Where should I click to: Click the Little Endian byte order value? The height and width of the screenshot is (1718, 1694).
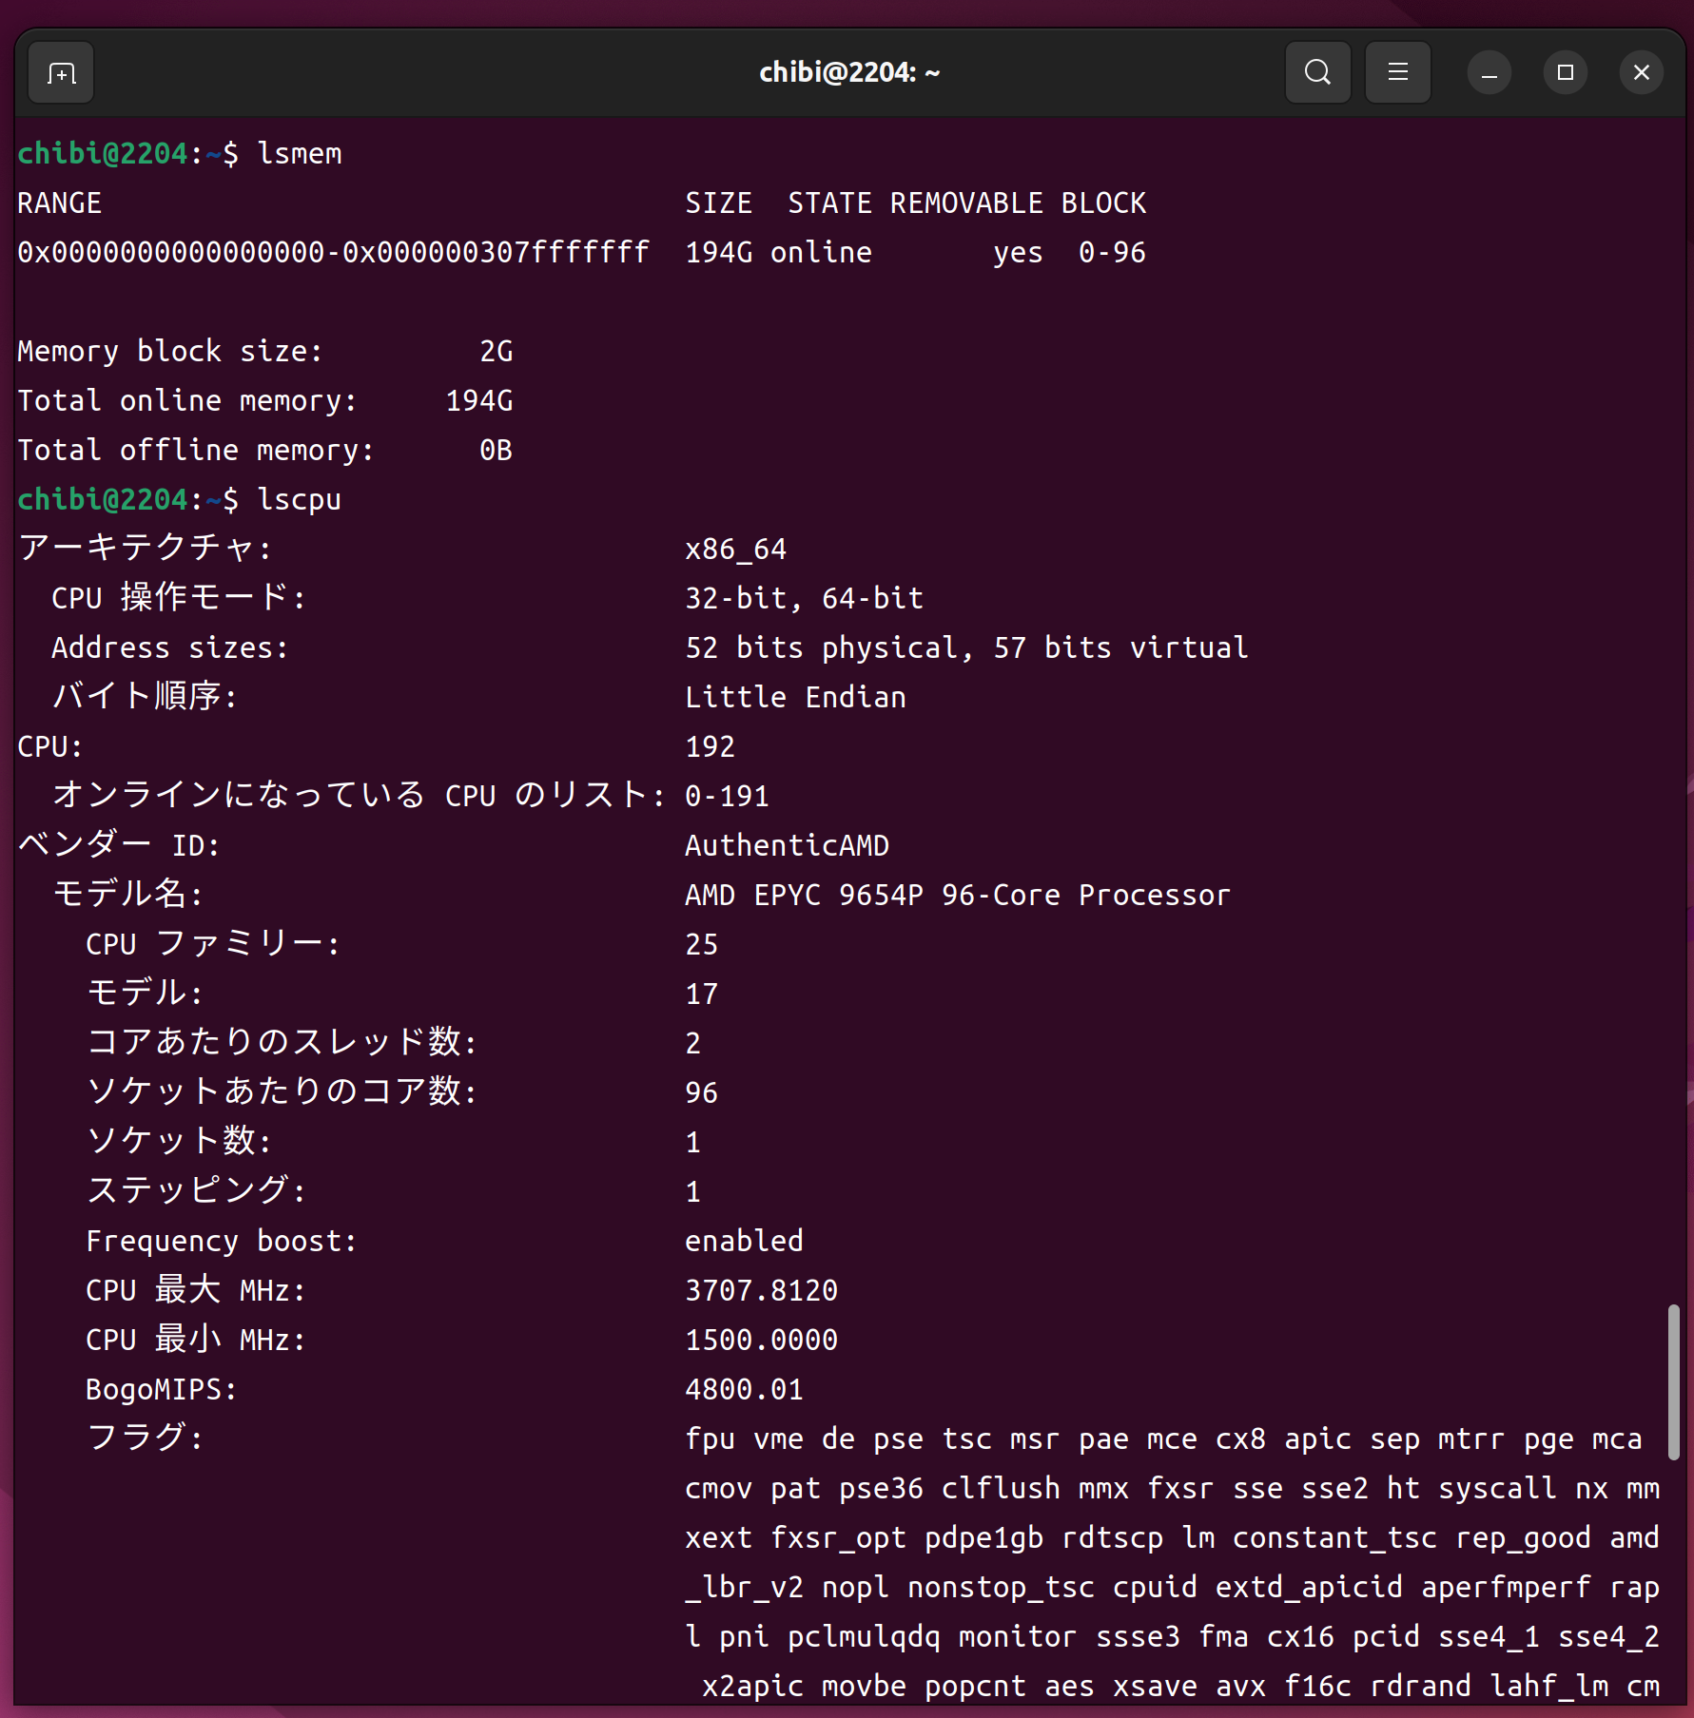click(x=795, y=697)
